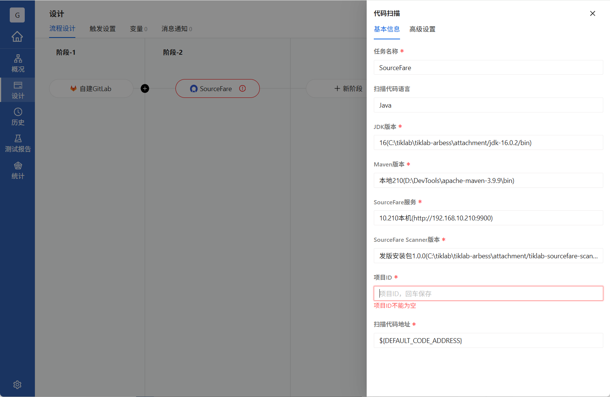Click the G project avatar icon

tap(17, 15)
